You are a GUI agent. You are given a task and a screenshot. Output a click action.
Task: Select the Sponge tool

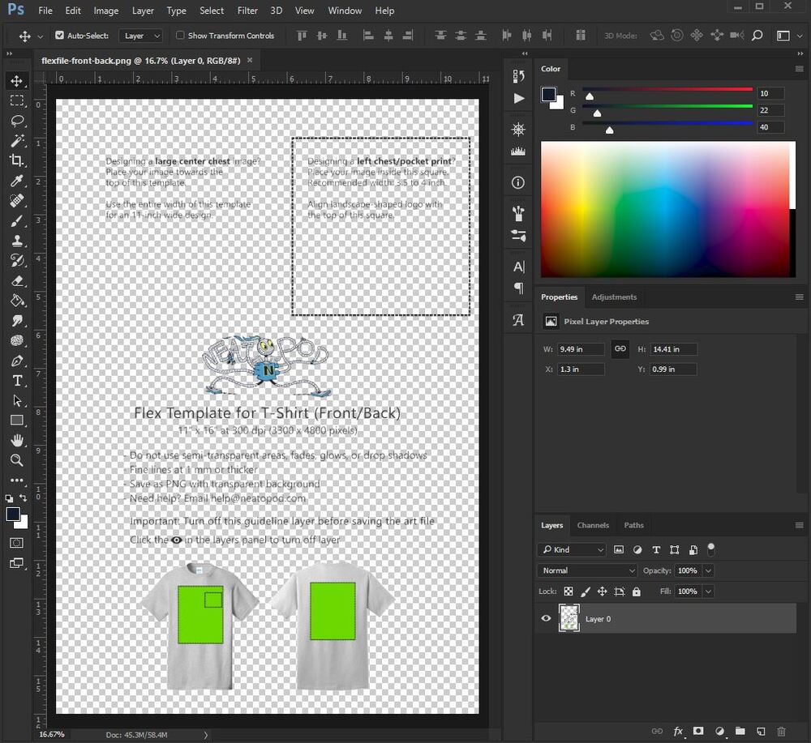[x=16, y=340]
